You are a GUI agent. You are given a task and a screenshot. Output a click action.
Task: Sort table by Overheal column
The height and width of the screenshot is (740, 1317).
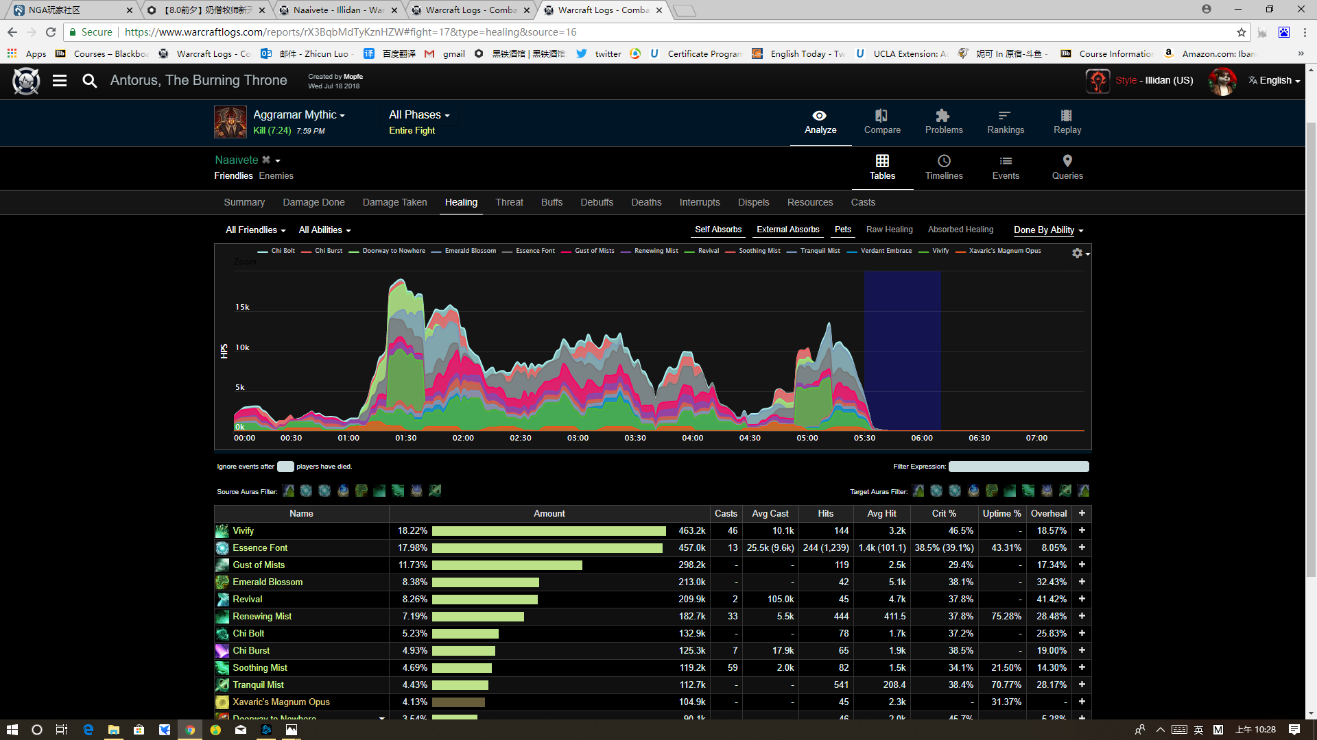(x=1048, y=514)
